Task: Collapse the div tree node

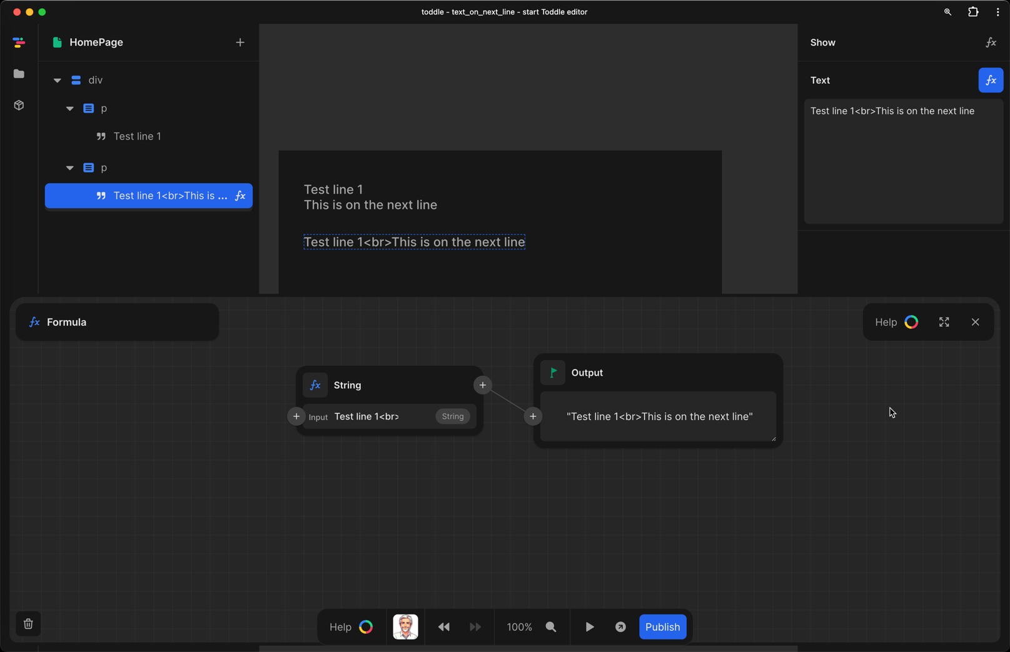Action: click(x=58, y=80)
